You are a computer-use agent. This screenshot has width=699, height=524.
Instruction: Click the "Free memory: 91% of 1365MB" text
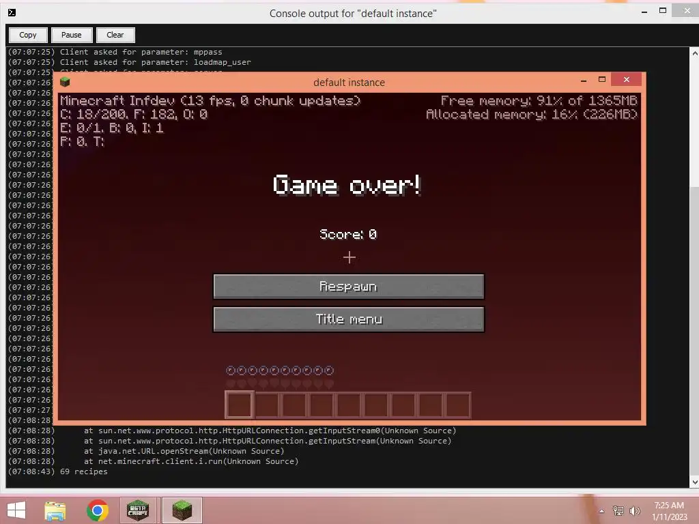pyautogui.click(x=539, y=101)
